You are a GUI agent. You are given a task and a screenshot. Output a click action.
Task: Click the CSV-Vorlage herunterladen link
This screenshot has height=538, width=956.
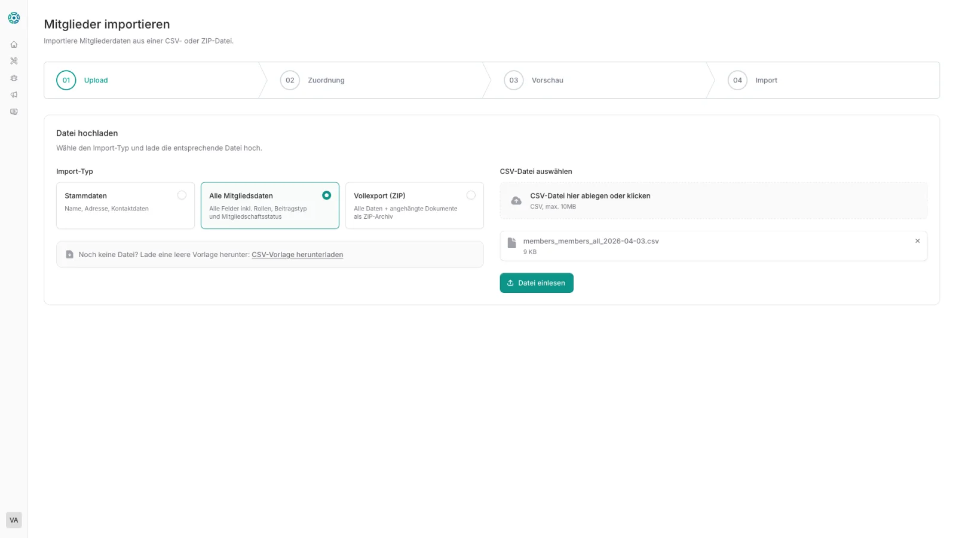click(297, 255)
